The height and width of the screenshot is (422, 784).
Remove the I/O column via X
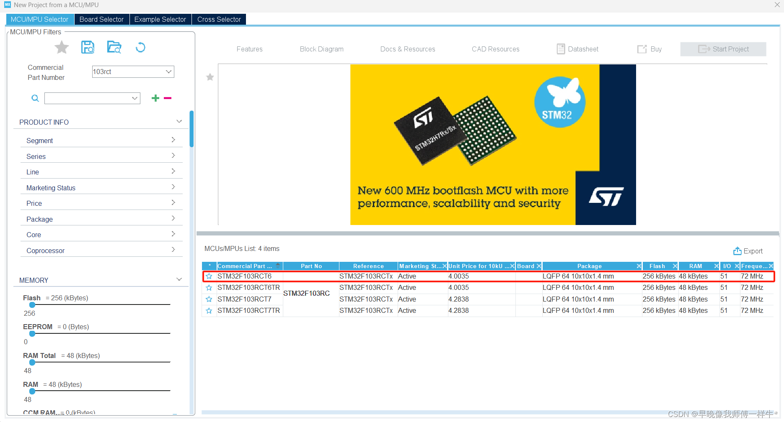pyautogui.click(x=737, y=266)
